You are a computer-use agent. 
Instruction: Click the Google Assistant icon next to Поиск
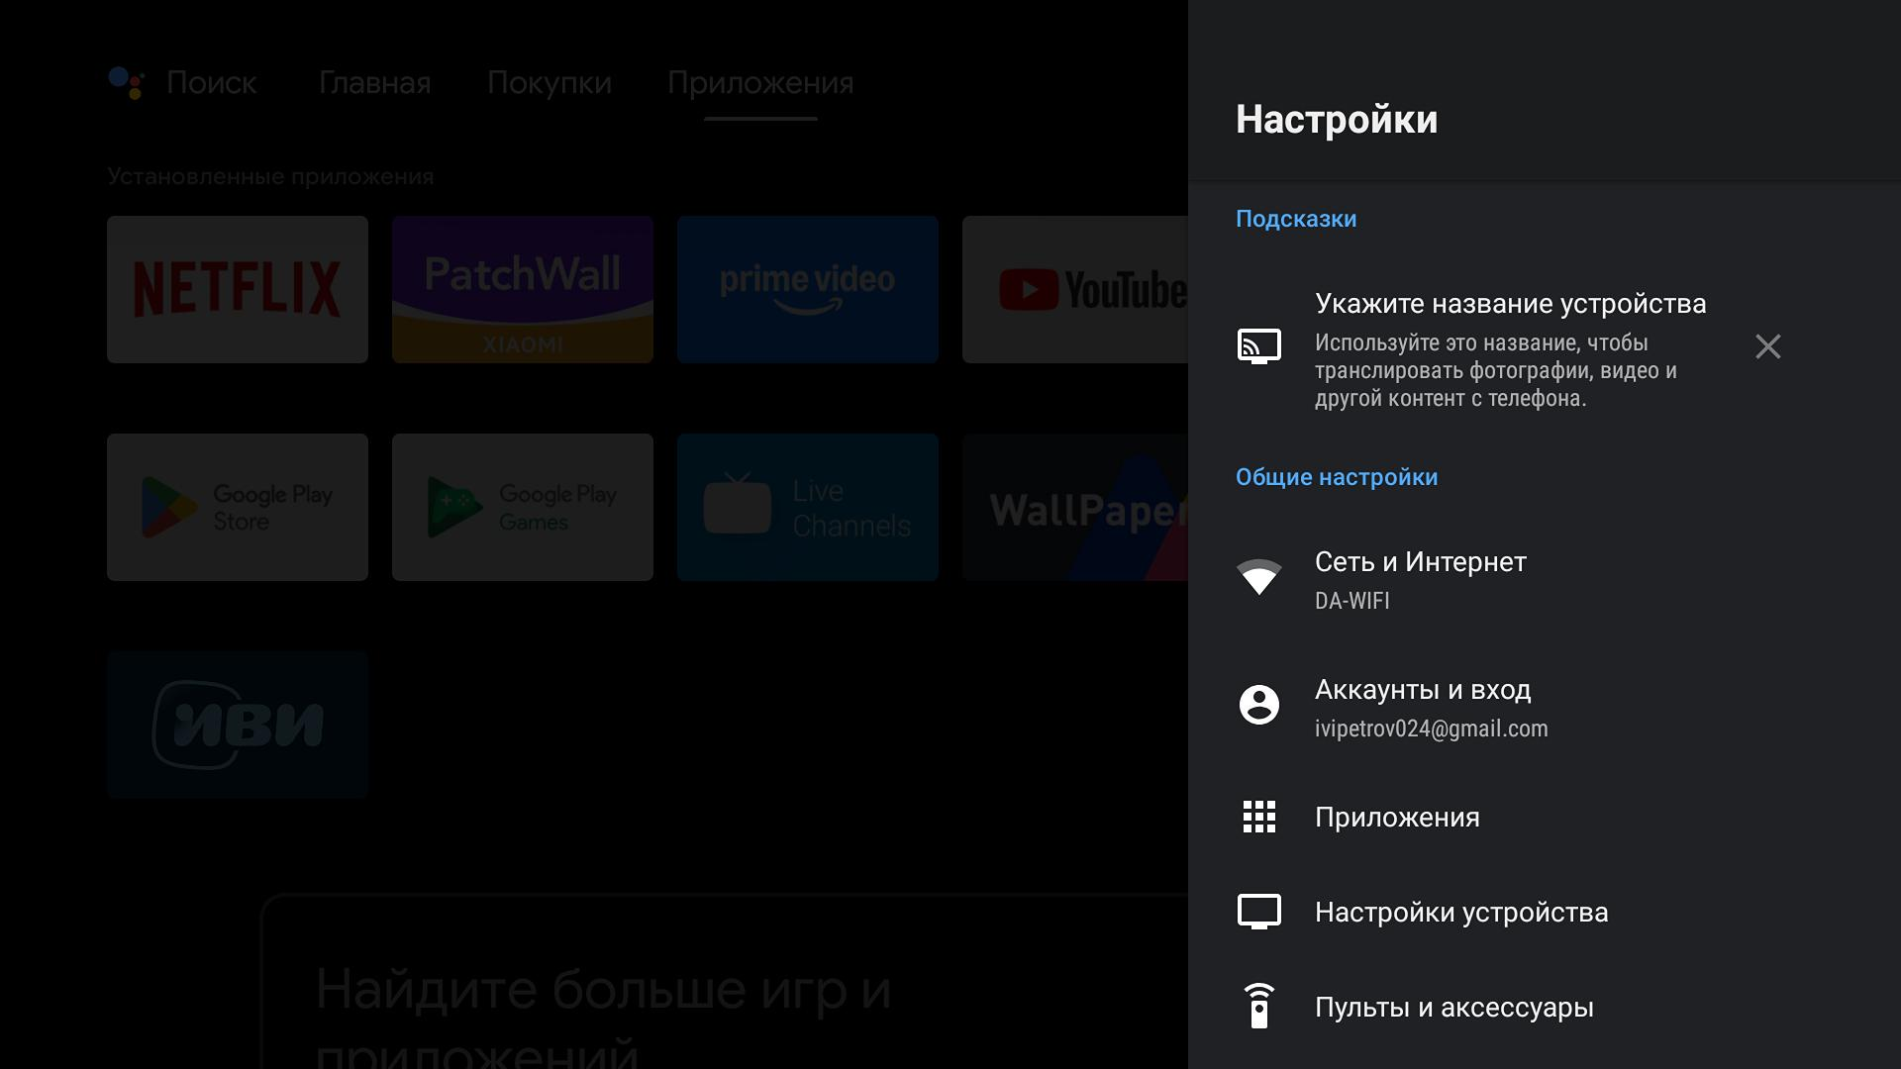tap(126, 83)
